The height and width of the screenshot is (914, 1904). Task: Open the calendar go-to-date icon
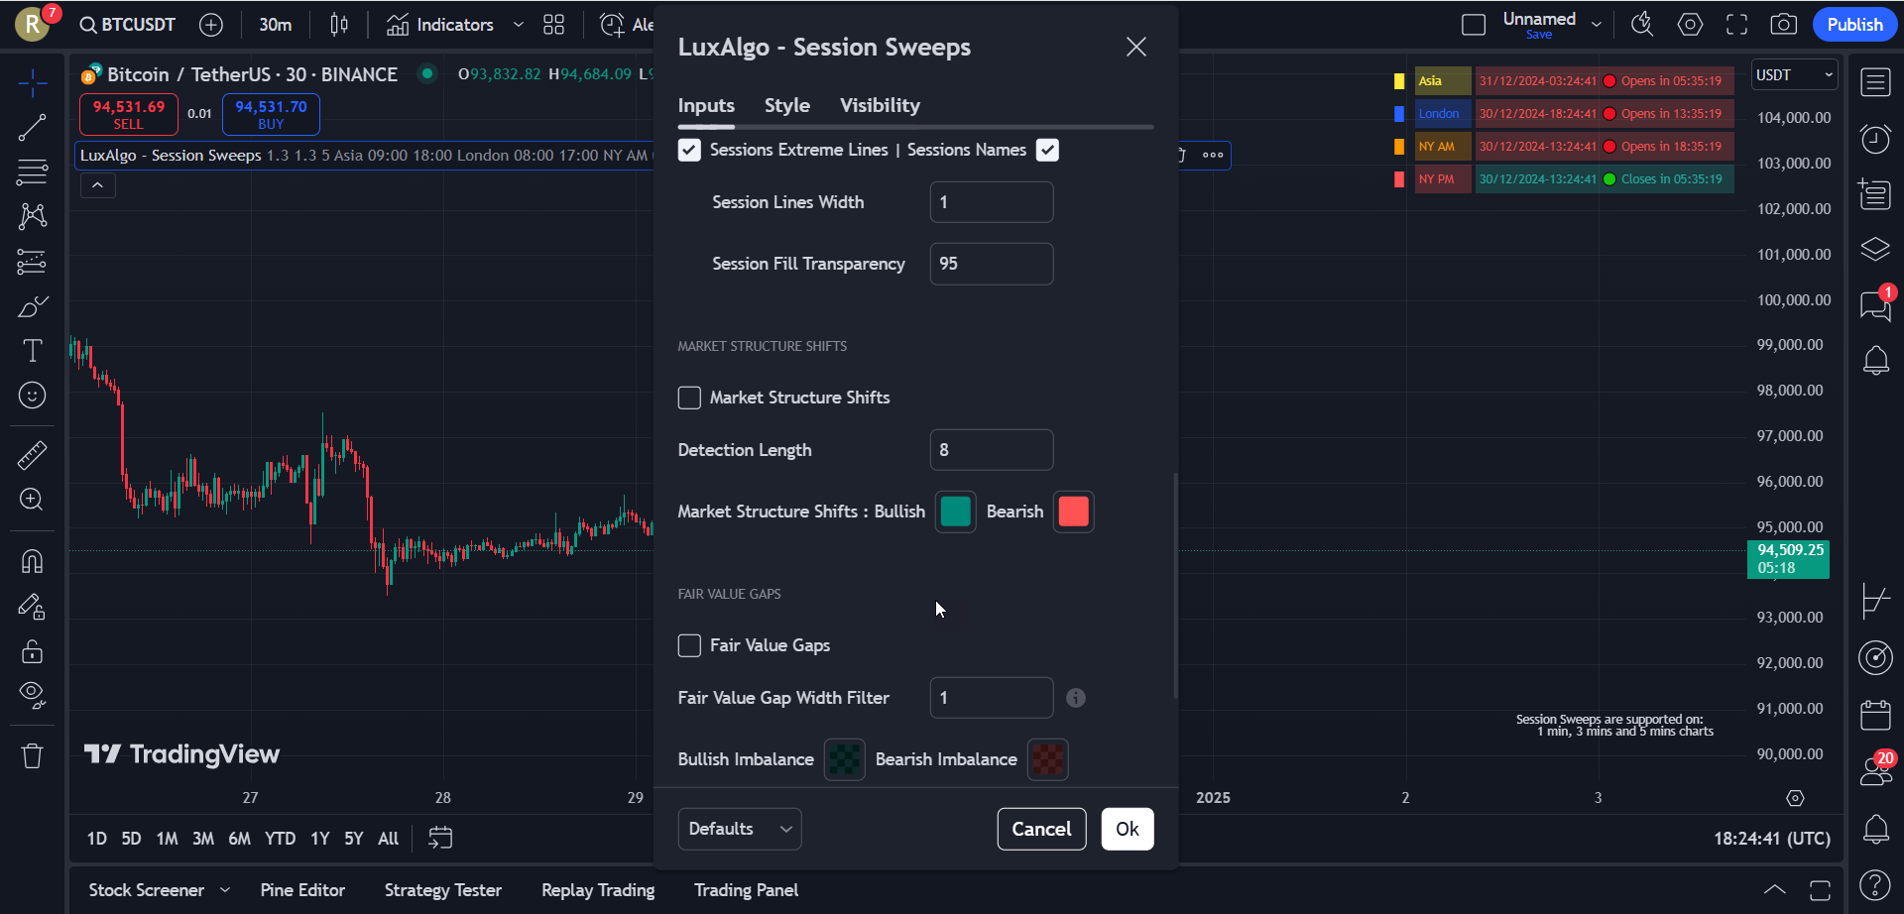click(x=440, y=839)
